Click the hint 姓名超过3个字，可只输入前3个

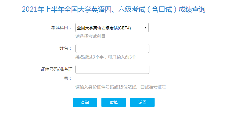pyautogui.click(x=106, y=57)
